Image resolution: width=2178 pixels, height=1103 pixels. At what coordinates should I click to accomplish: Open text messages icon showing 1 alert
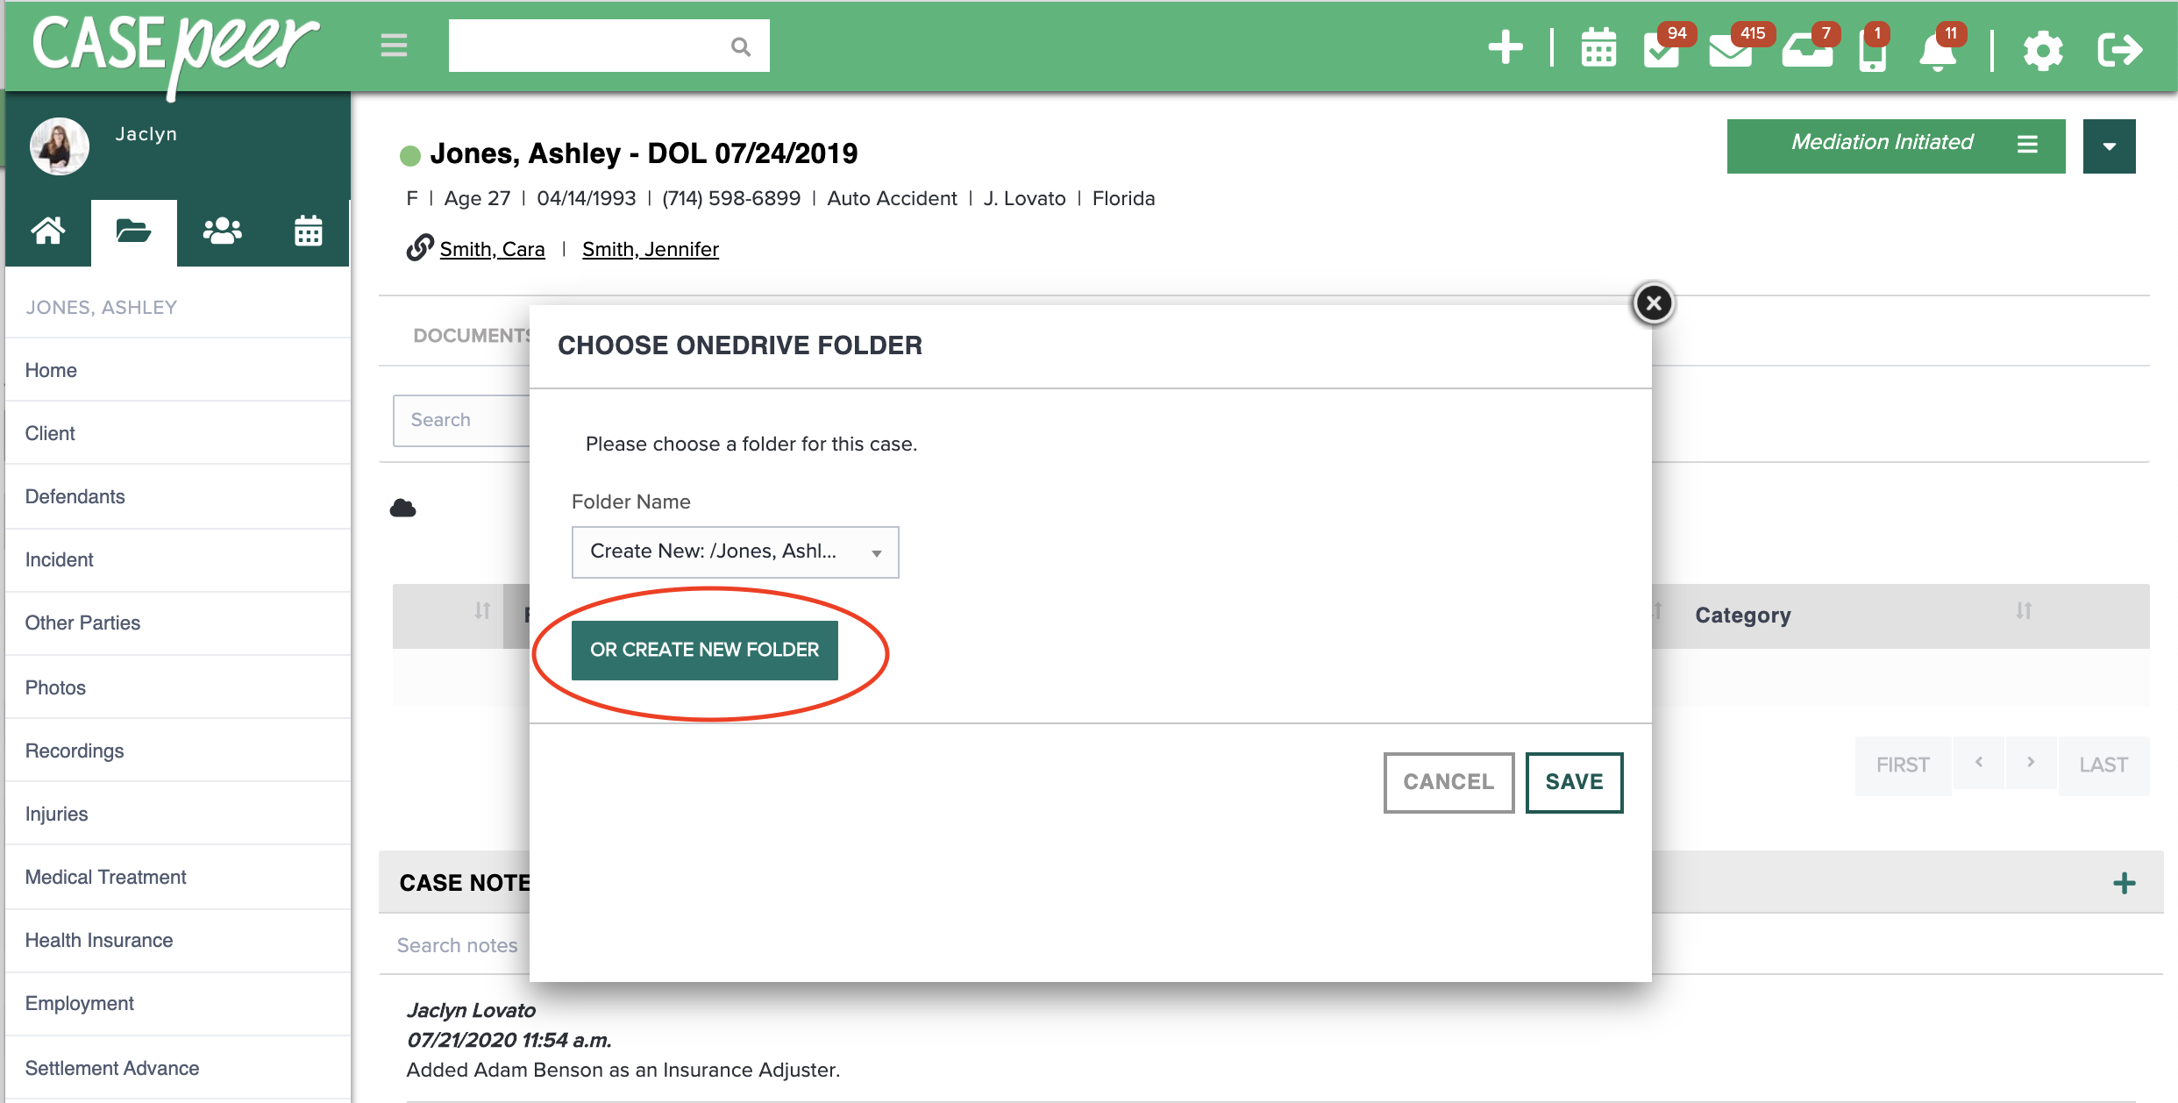[x=1872, y=50]
